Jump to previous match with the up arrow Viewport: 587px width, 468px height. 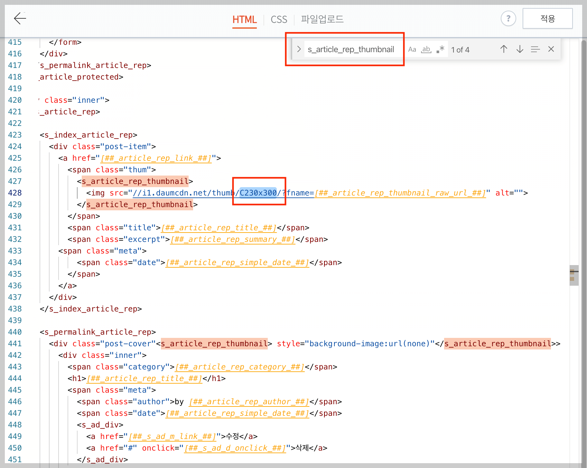504,49
